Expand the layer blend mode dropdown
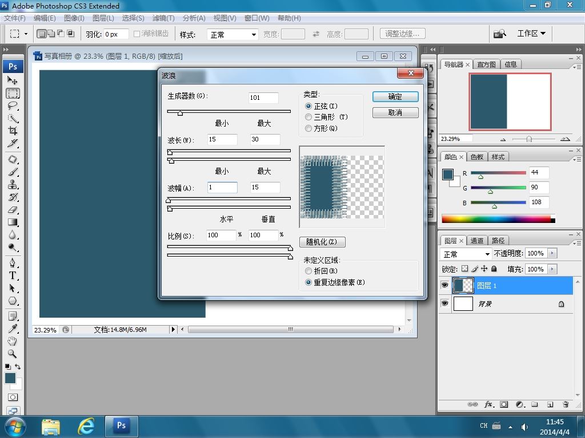 click(466, 254)
